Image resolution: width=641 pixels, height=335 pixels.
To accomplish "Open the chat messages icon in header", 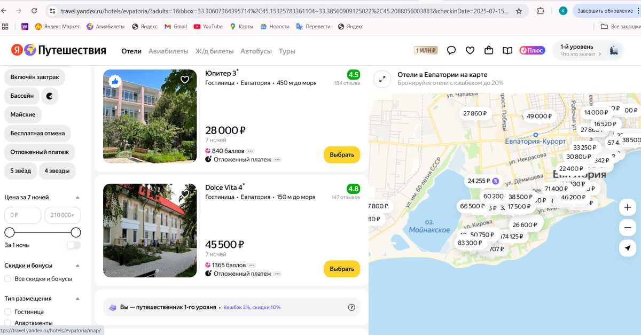I will 451,51.
